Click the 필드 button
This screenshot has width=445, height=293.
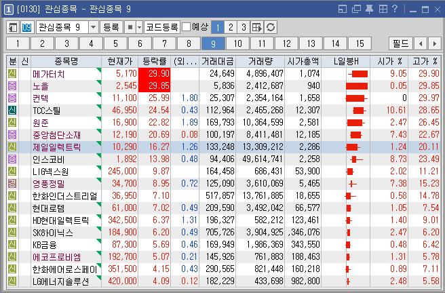pyautogui.click(x=401, y=43)
